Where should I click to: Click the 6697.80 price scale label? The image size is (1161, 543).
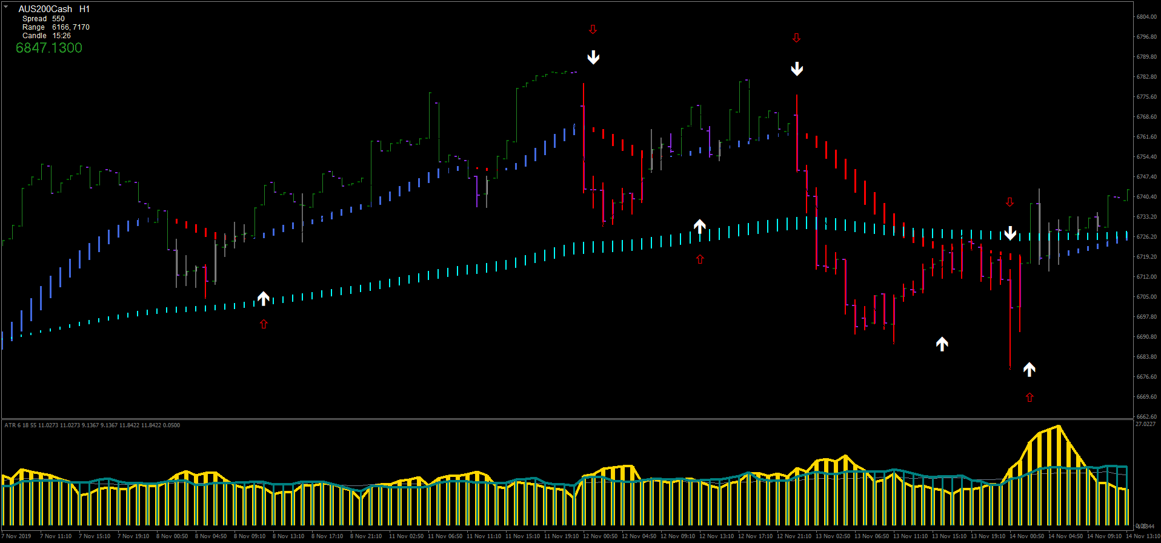tap(1147, 317)
